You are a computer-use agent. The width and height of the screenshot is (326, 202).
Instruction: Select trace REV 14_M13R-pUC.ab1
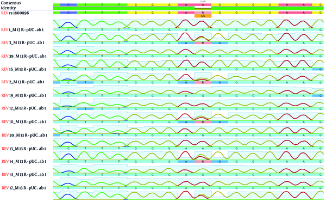23,161
